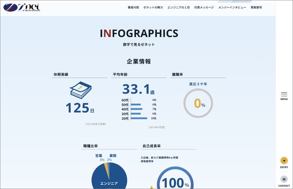Click the 20代 age bar

pyautogui.click(x=139, y=118)
